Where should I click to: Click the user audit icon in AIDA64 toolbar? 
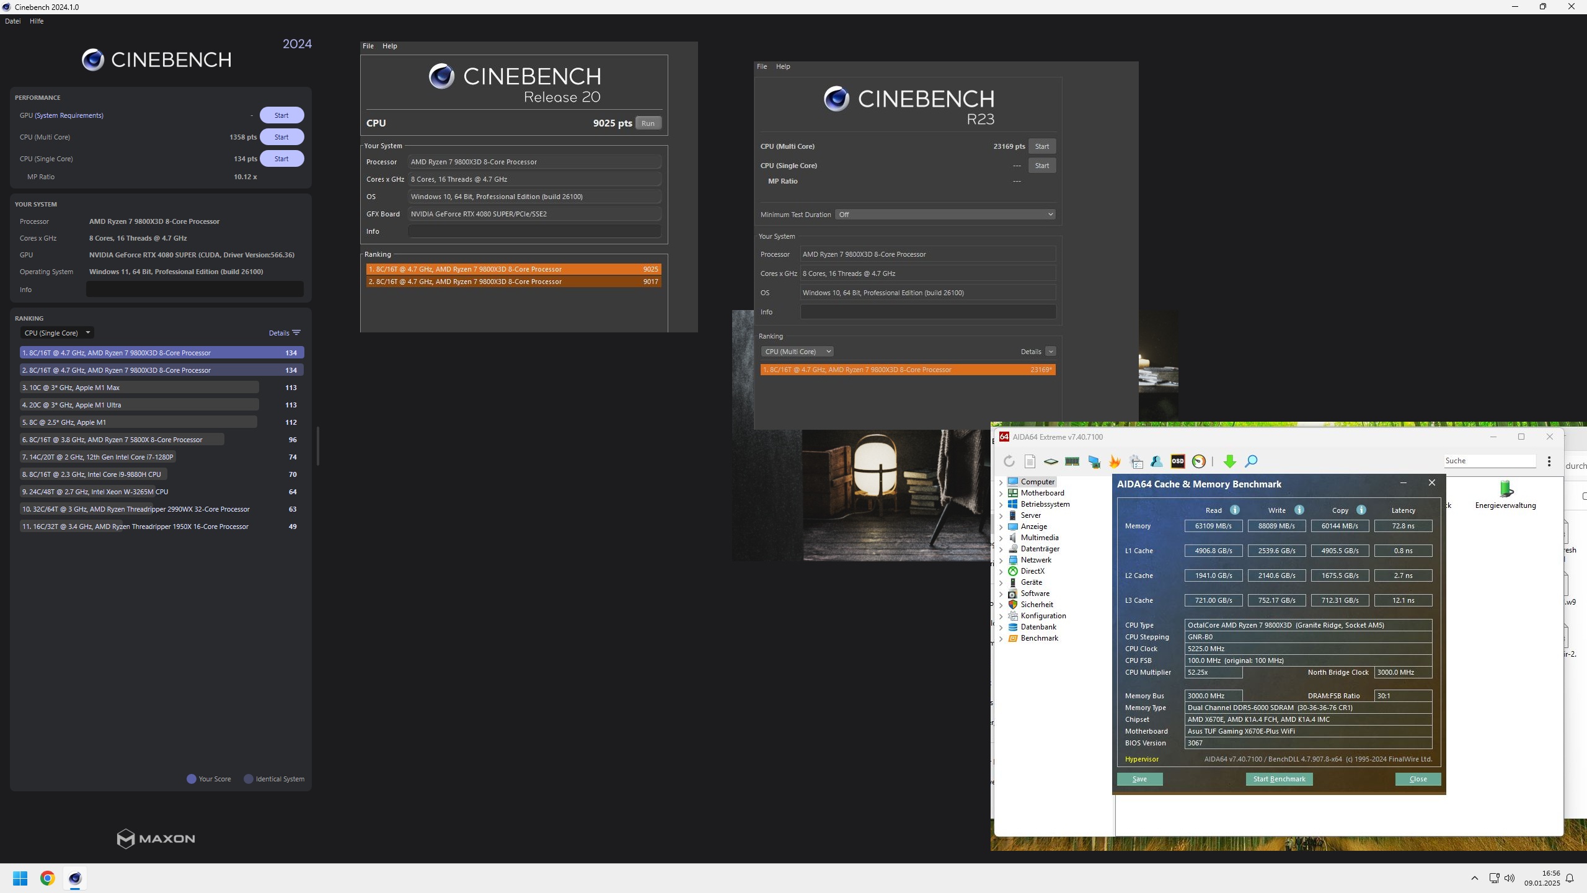click(1157, 461)
